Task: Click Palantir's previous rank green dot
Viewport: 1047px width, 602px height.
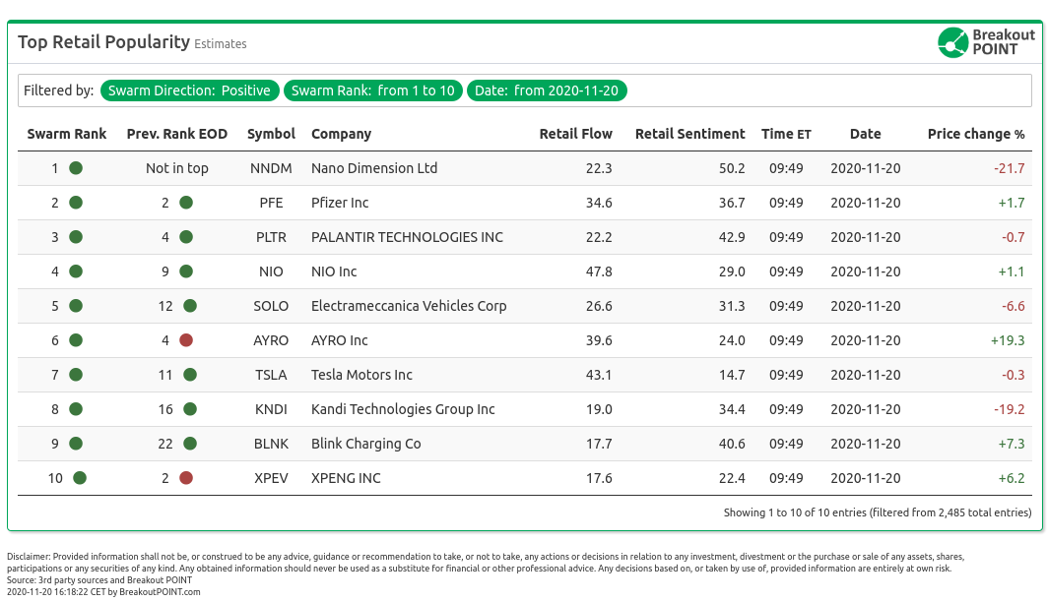Action: point(186,237)
